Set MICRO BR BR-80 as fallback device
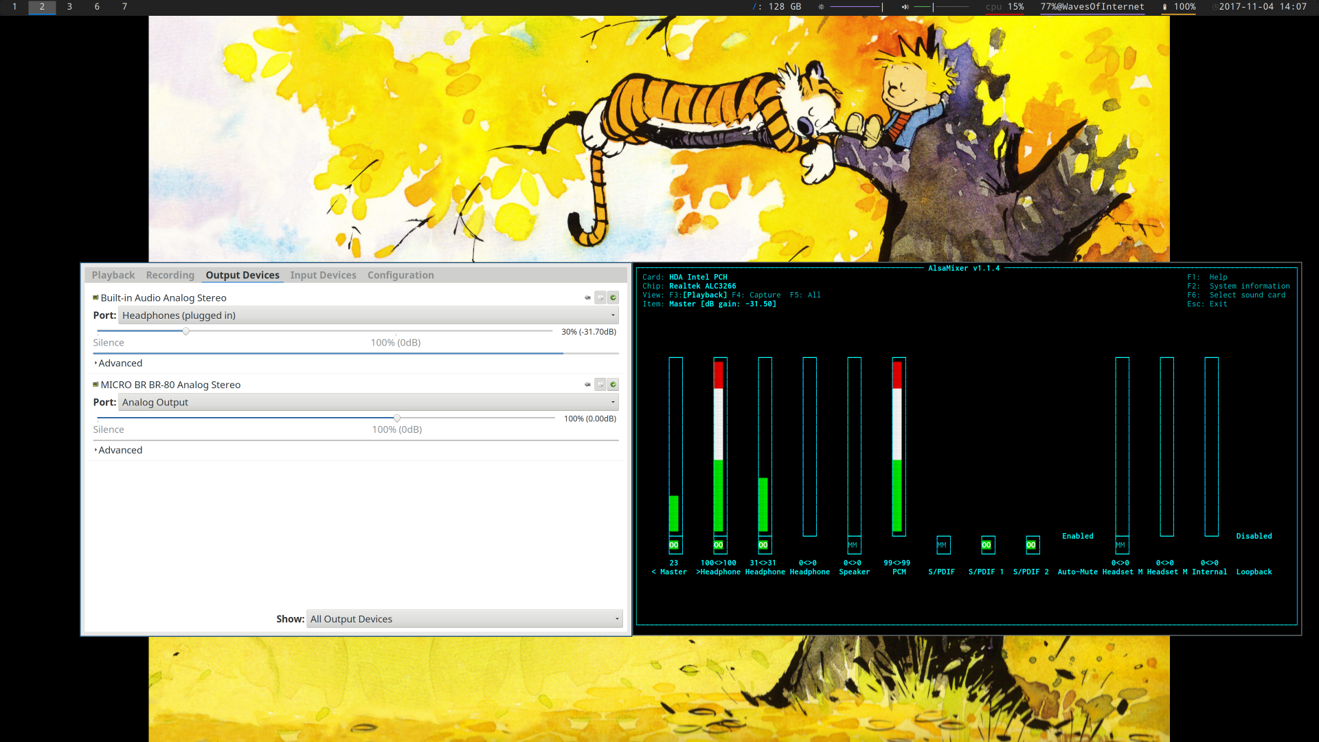 pyautogui.click(x=613, y=385)
